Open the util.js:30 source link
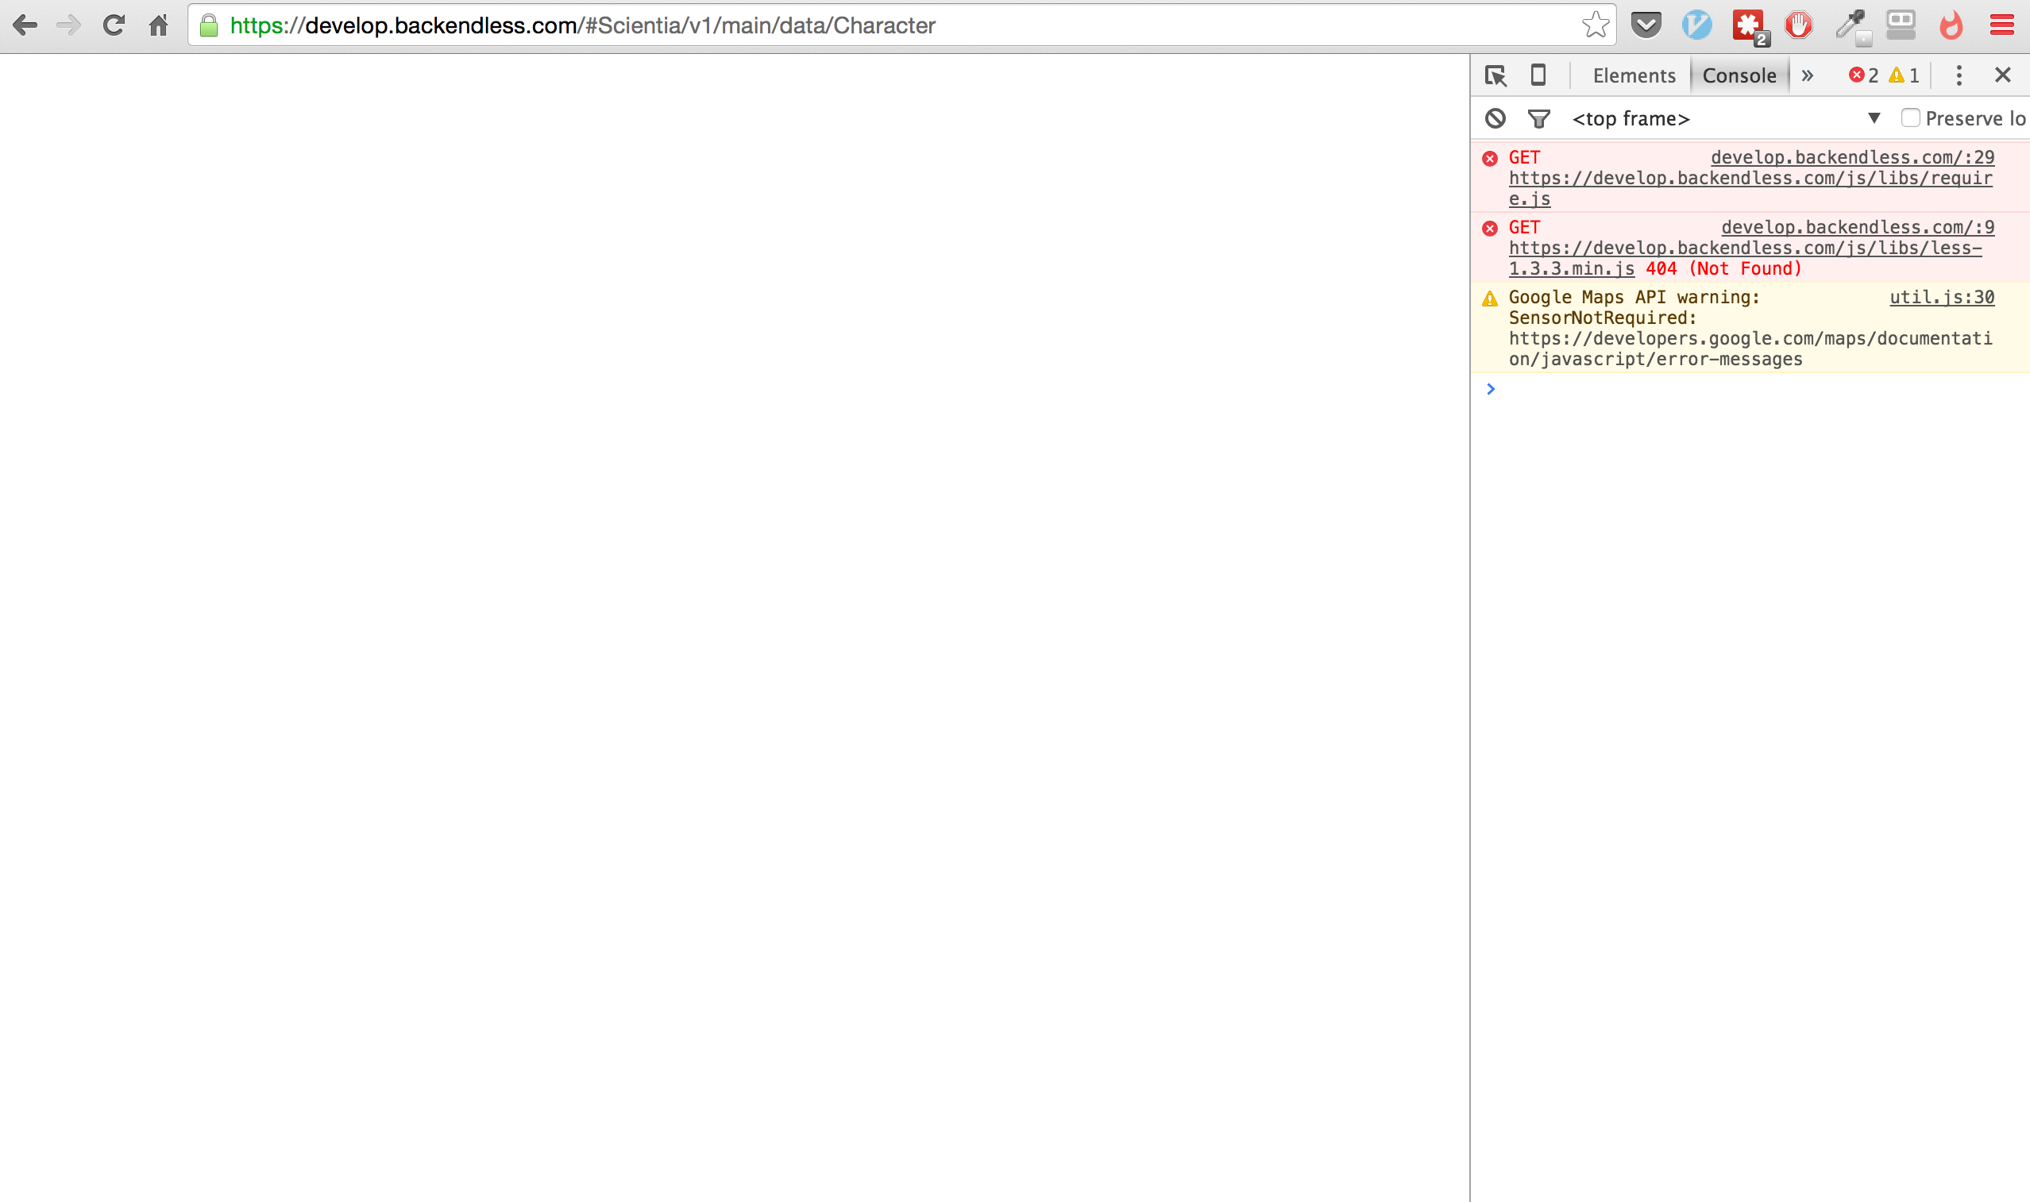The width and height of the screenshot is (2030, 1202). (x=1941, y=297)
